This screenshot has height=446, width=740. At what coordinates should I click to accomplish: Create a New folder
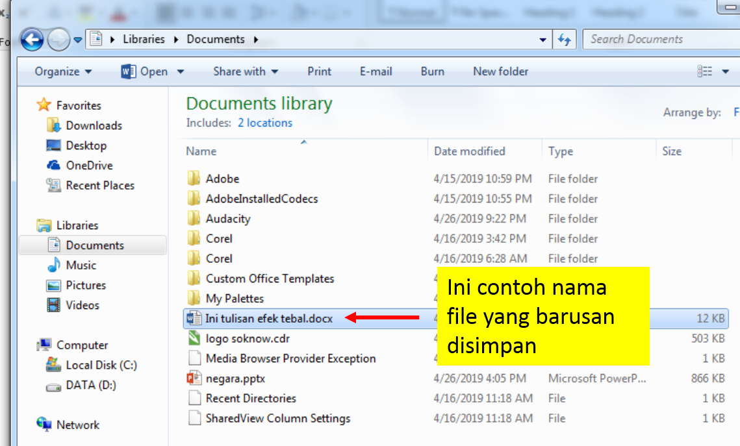501,71
